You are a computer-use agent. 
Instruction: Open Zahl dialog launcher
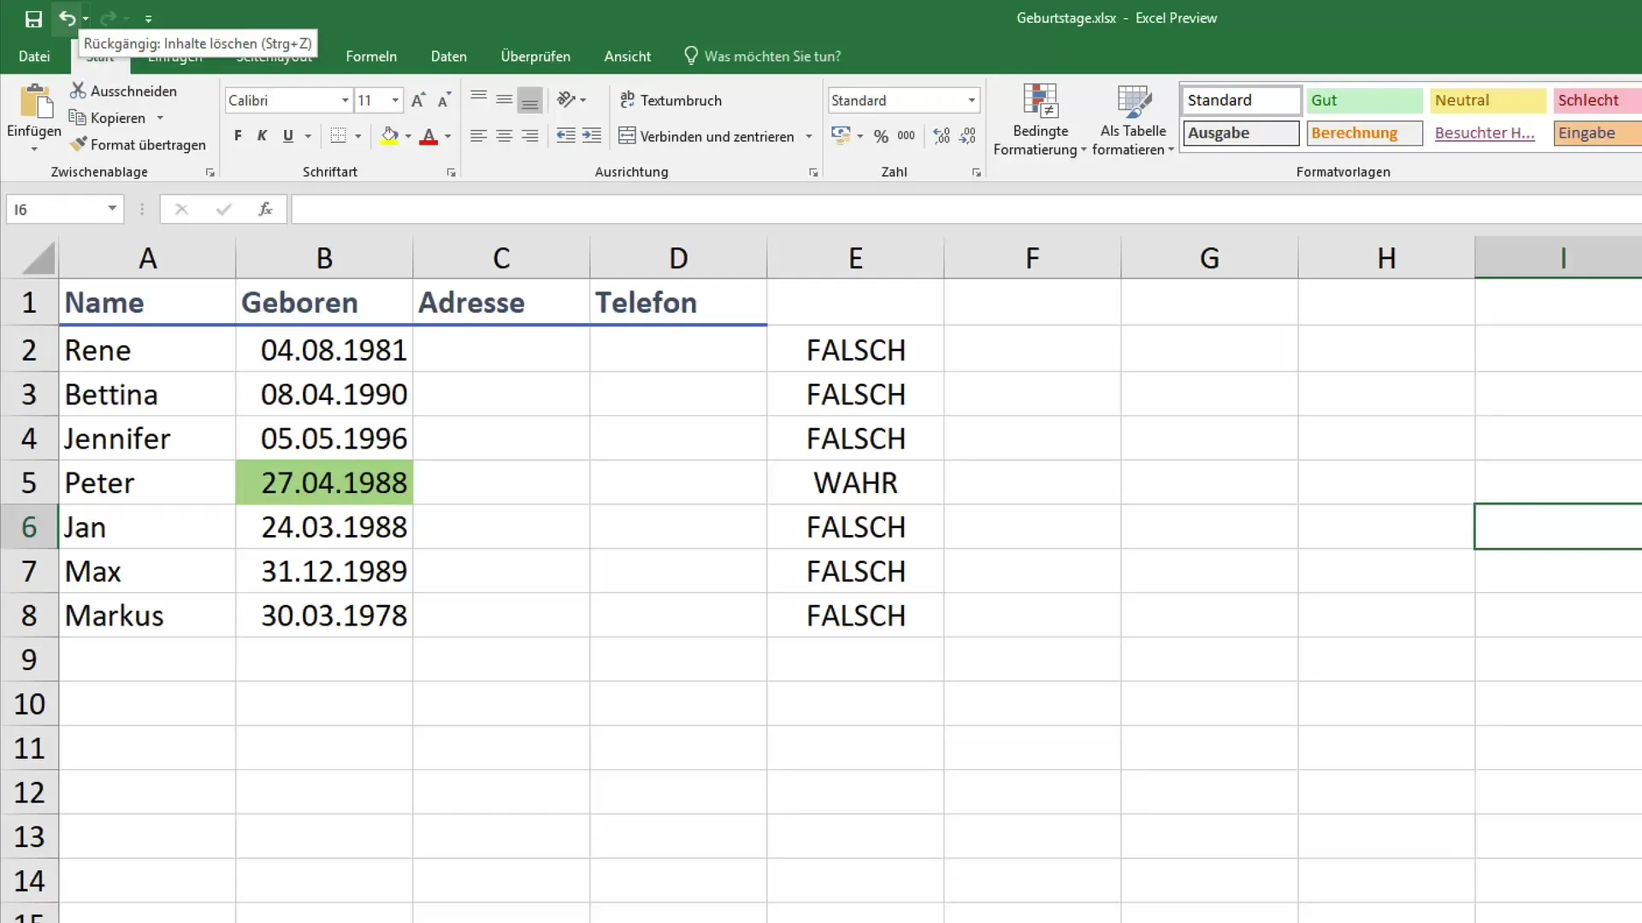point(976,173)
